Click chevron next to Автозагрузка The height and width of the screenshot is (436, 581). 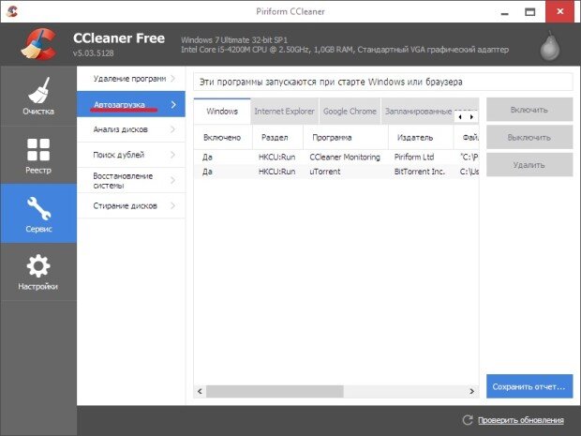(x=173, y=105)
